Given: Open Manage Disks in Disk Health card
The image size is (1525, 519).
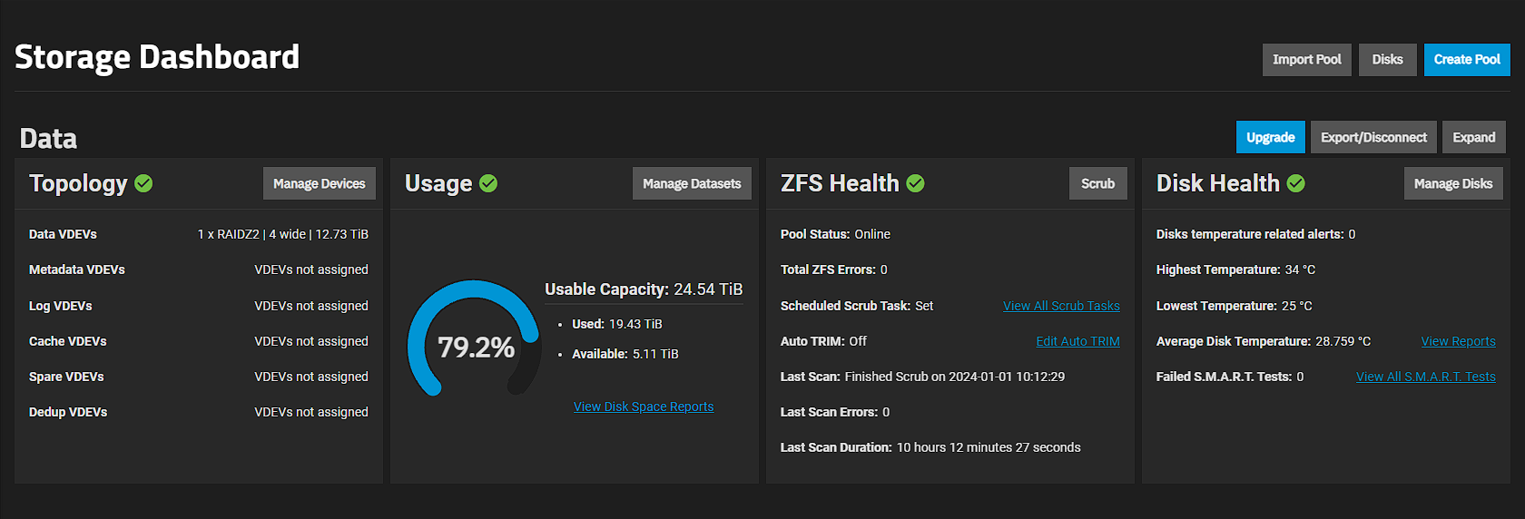Looking at the screenshot, I should pos(1453,183).
